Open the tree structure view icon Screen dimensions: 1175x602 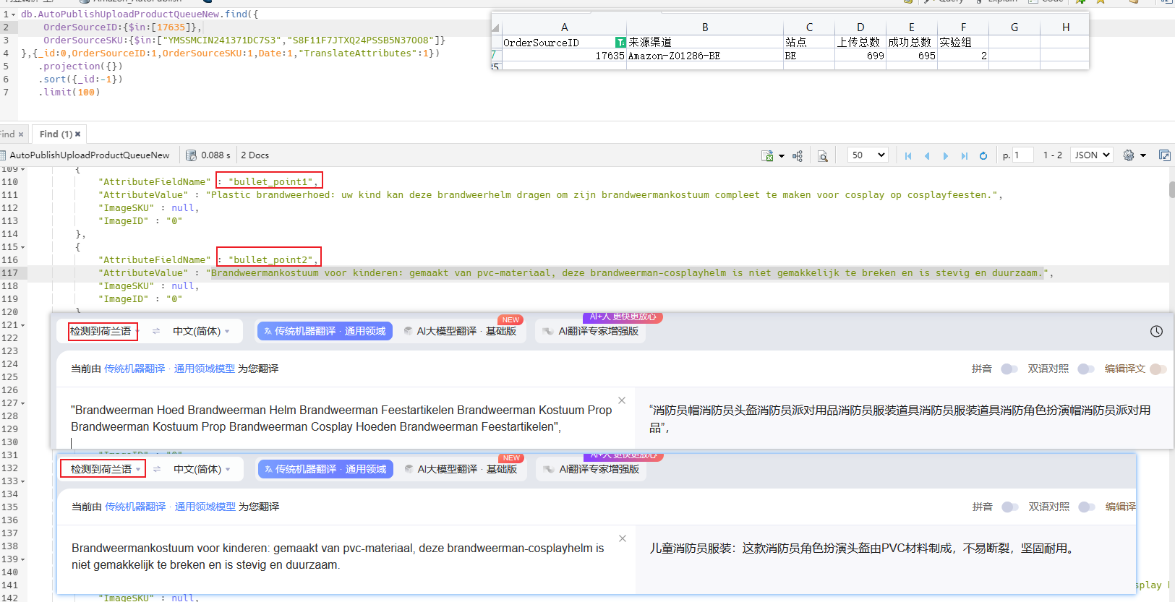(x=798, y=155)
